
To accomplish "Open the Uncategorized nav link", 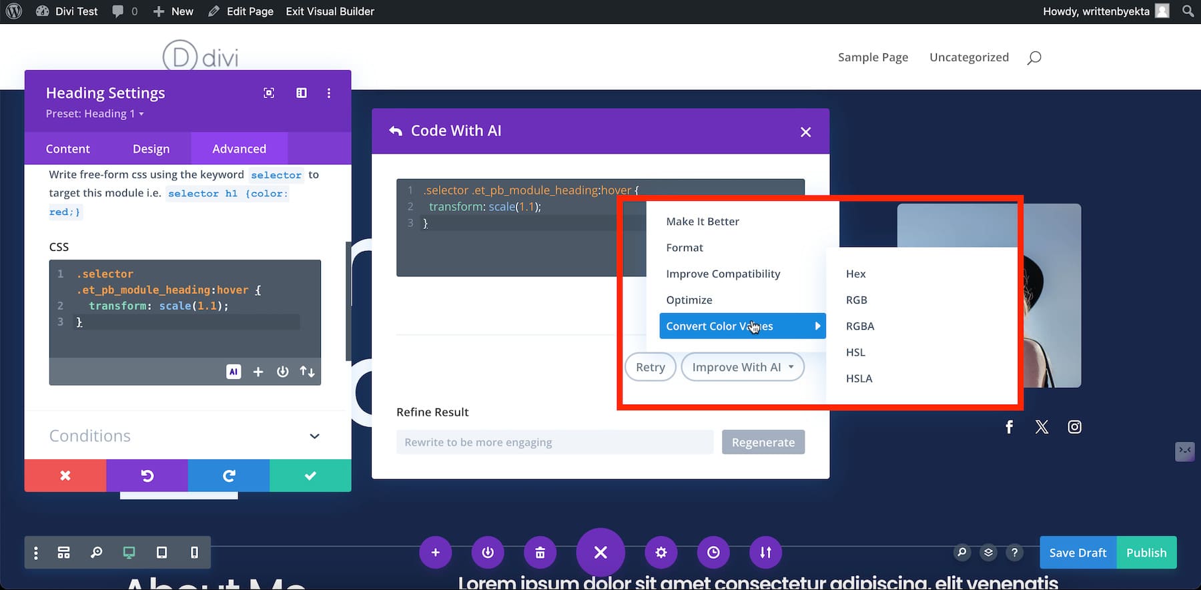I will point(969,57).
